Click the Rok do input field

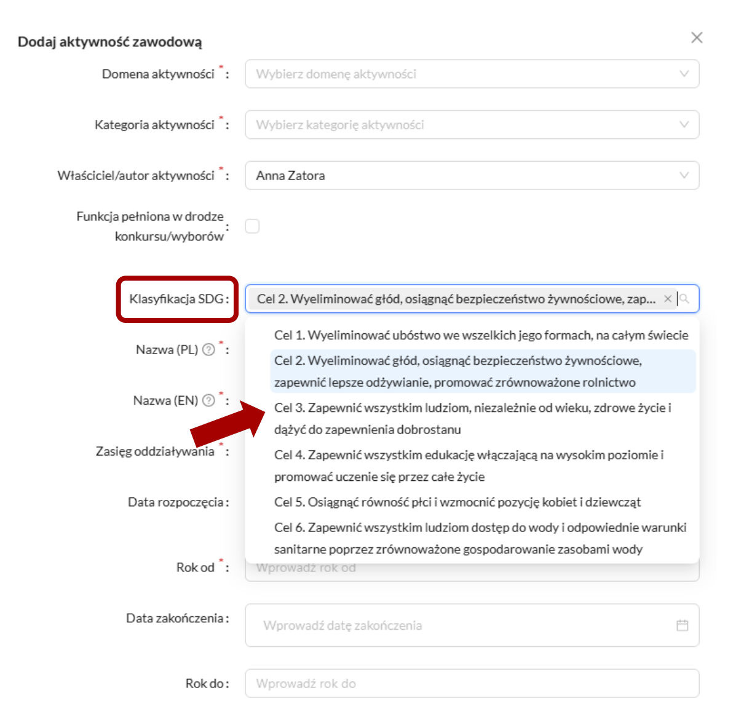click(472, 683)
